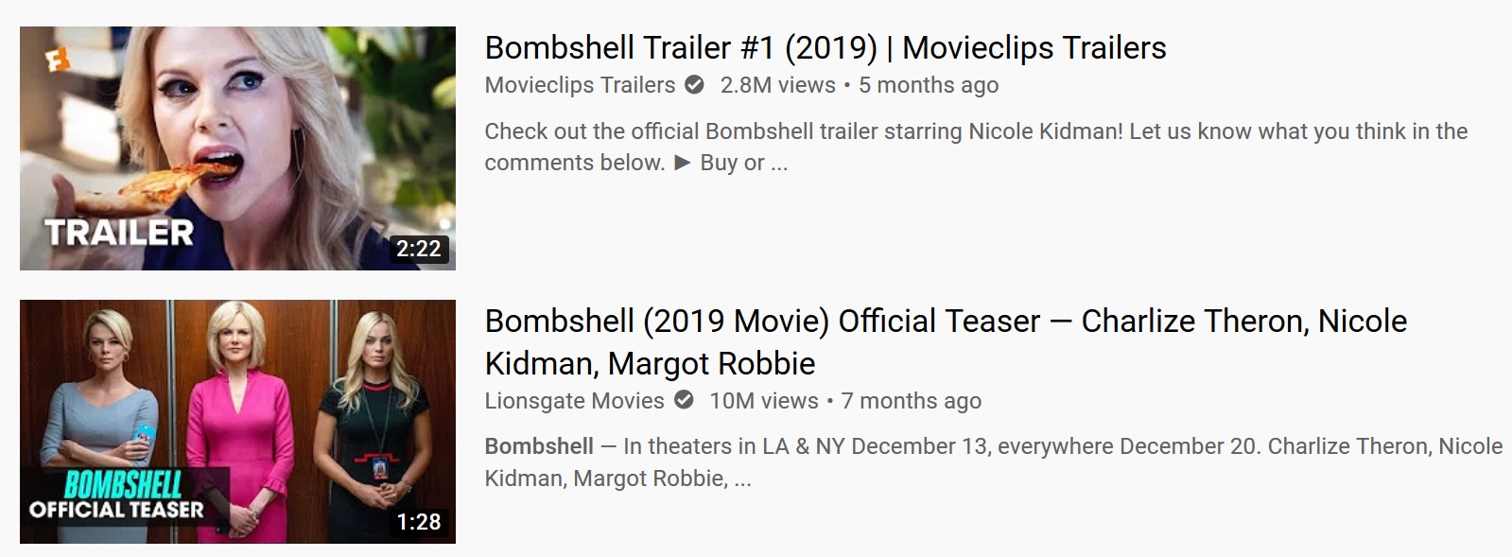
Task: Click the white TRAILER overlay text on the thumbnail
Action: coord(119,233)
